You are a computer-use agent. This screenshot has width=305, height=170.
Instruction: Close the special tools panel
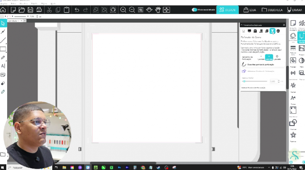pos(284,25)
